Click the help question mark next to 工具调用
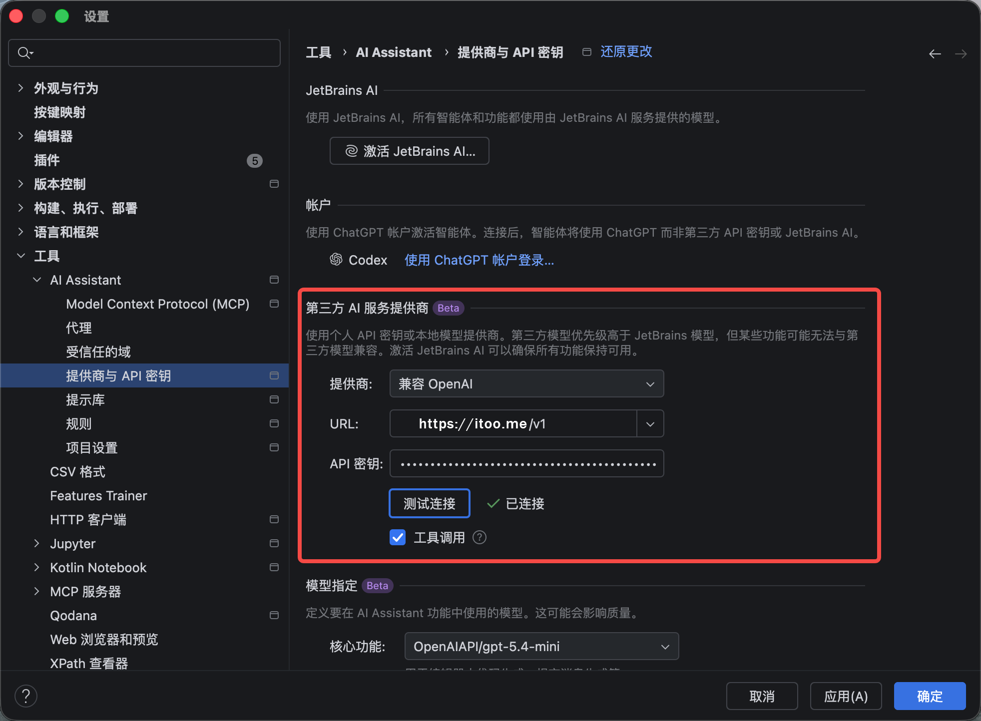The height and width of the screenshot is (721, 981). tap(480, 537)
